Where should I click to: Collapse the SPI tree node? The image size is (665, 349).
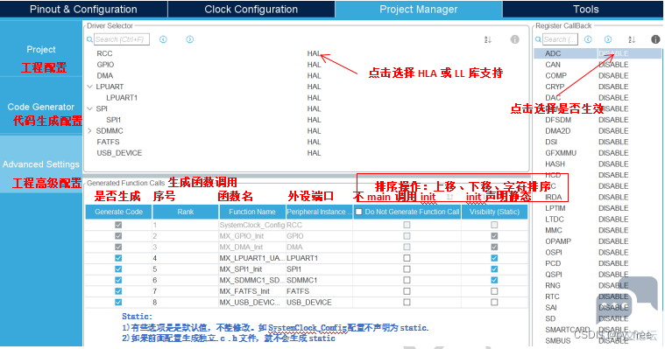pyautogui.click(x=90, y=108)
